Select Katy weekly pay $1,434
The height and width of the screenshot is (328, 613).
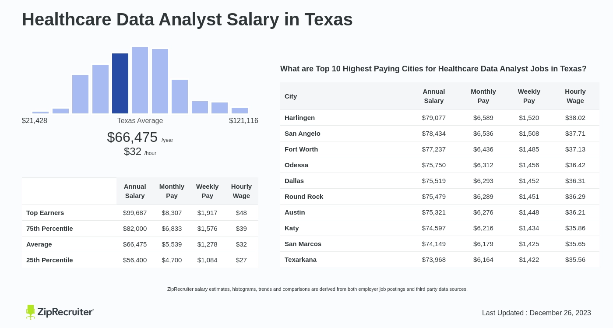click(x=529, y=228)
